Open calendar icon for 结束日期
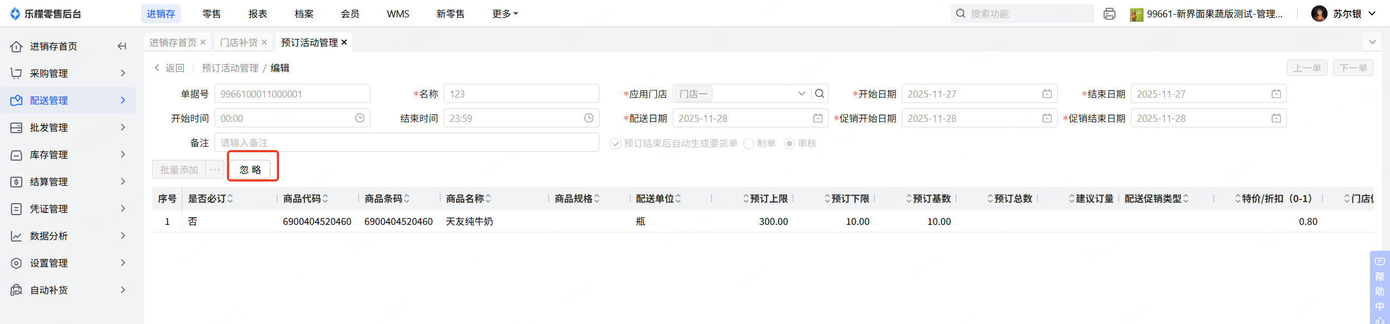The width and height of the screenshot is (1390, 324). pos(1277,94)
